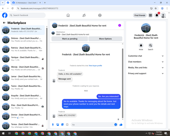Open the Arquilla conversation
Viewport: 170px width, 136px height.
(x=23, y=97)
